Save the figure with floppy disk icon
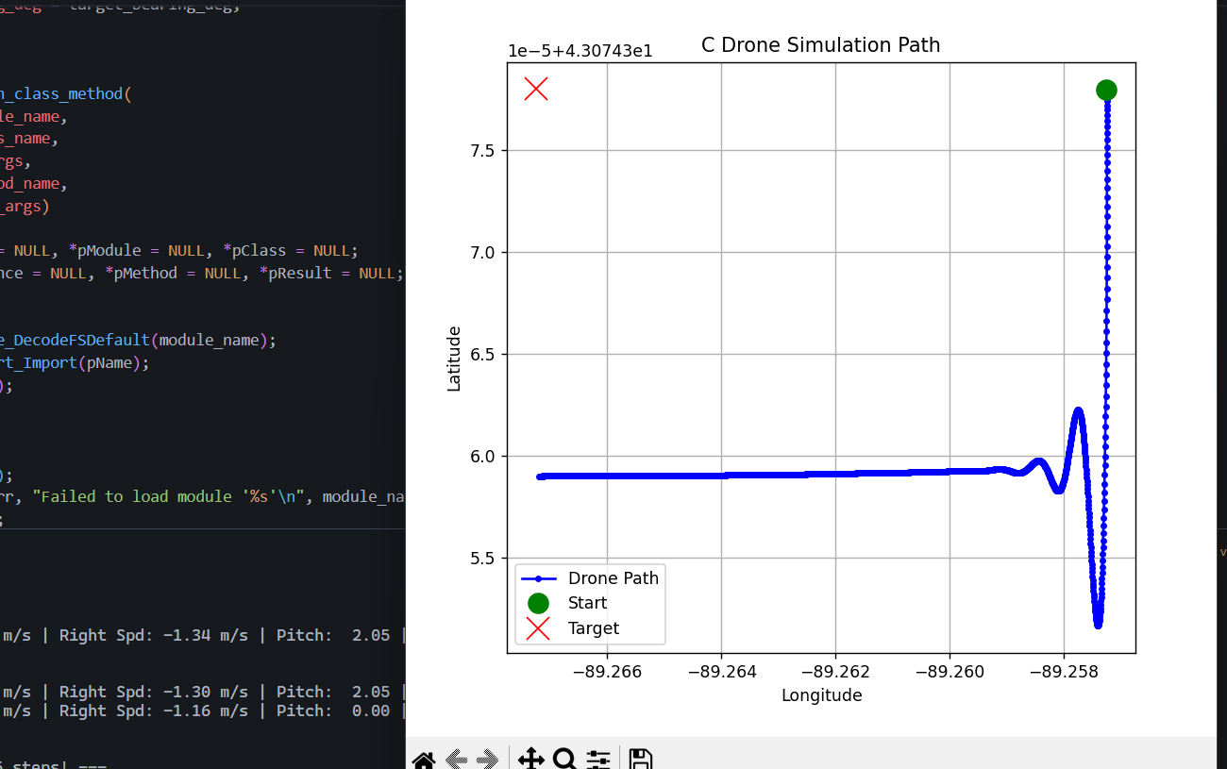The image size is (1227, 769). [x=640, y=760]
